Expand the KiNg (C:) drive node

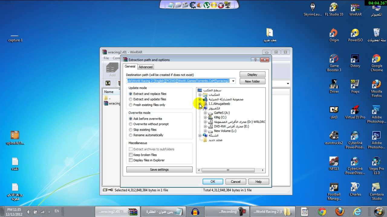click(x=205, y=117)
